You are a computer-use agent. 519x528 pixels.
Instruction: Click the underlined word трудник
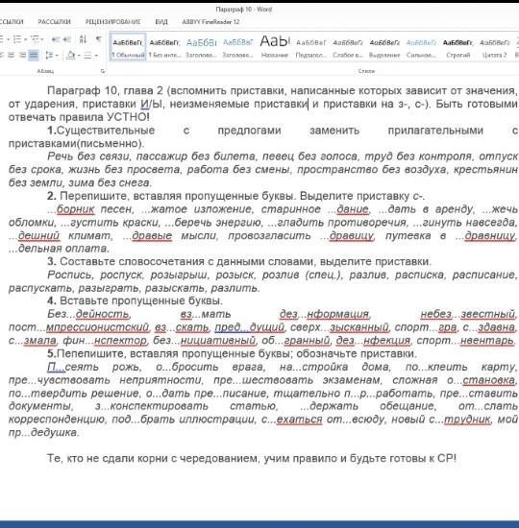467,420
